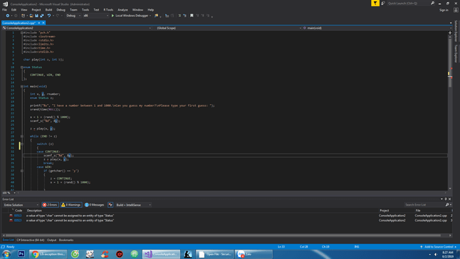The height and width of the screenshot is (259, 460).
Task: Click the navigate backward arrow icon
Action: pyautogui.click(x=7, y=15)
